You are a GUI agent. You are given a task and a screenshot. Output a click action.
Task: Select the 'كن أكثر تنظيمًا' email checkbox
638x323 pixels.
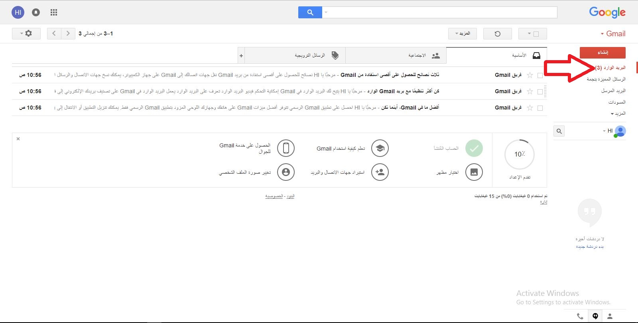coord(540,92)
